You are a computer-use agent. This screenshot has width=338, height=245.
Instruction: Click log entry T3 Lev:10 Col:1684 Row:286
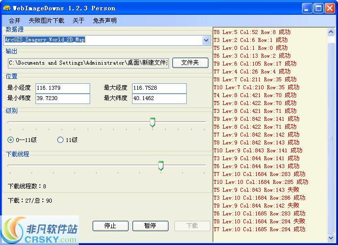point(260,198)
